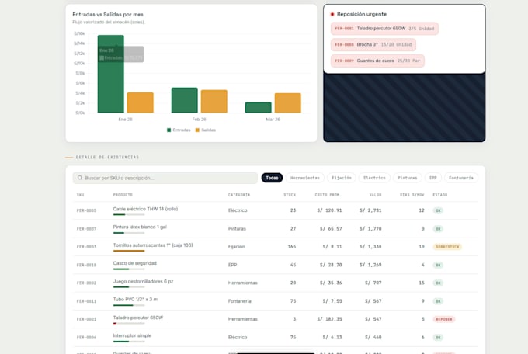Click the REPONER badge for Taladro percutor

click(444, 319)
